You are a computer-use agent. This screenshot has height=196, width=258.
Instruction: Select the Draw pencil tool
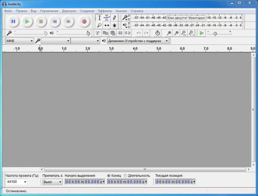(x=114, y=18)
